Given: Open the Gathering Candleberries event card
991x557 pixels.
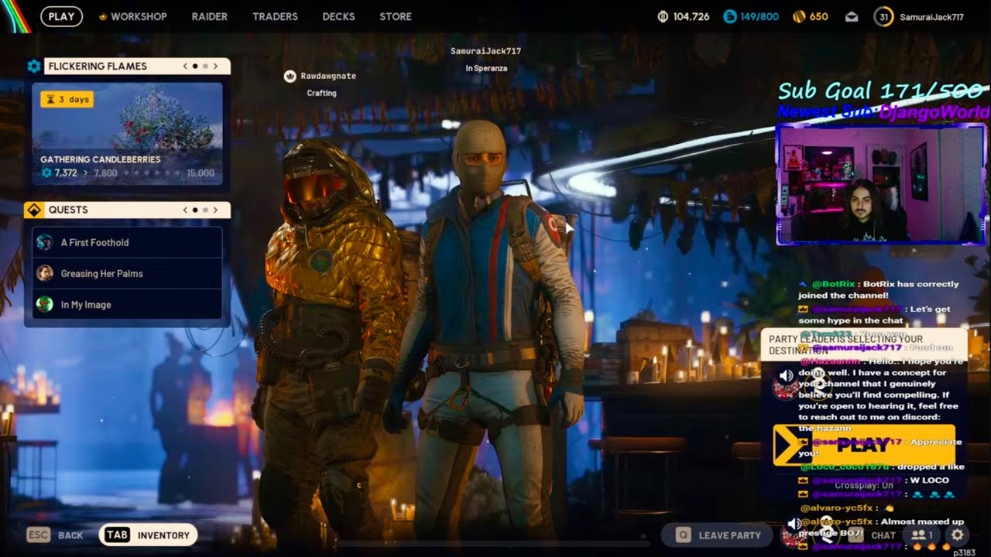Looking at the screenshot, I should coord(127,134).
